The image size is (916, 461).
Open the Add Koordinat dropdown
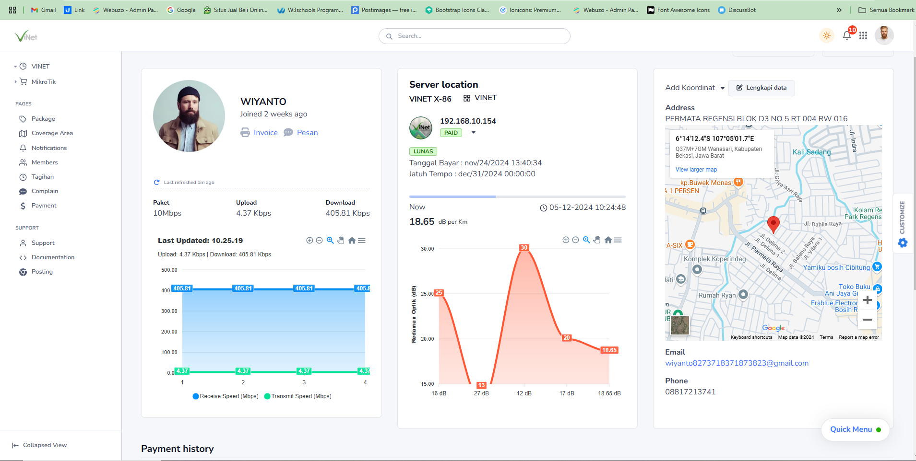(x=695, y=88)
